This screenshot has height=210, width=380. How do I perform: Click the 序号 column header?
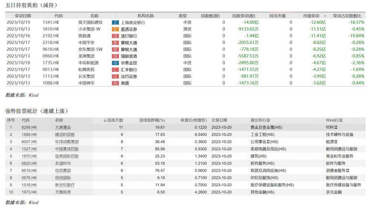tap(11, 120)
